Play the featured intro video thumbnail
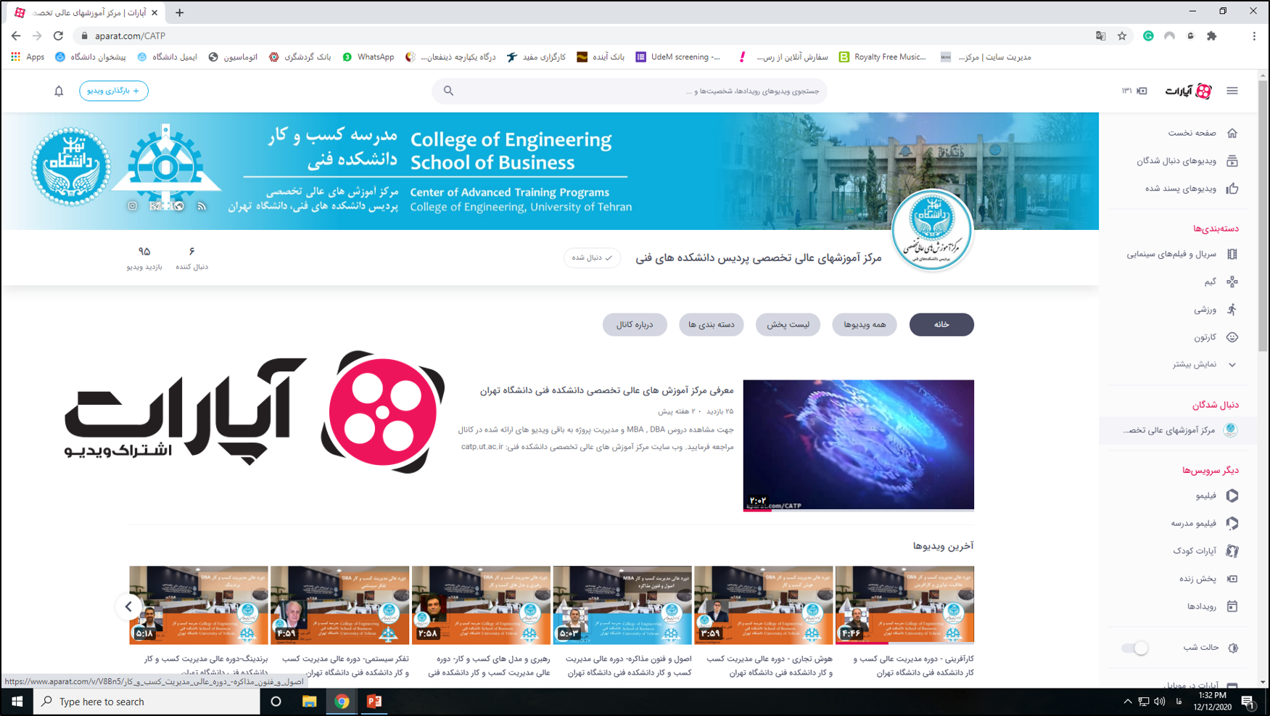This screenshot has width=1270, height=716. tap(859, 445)
